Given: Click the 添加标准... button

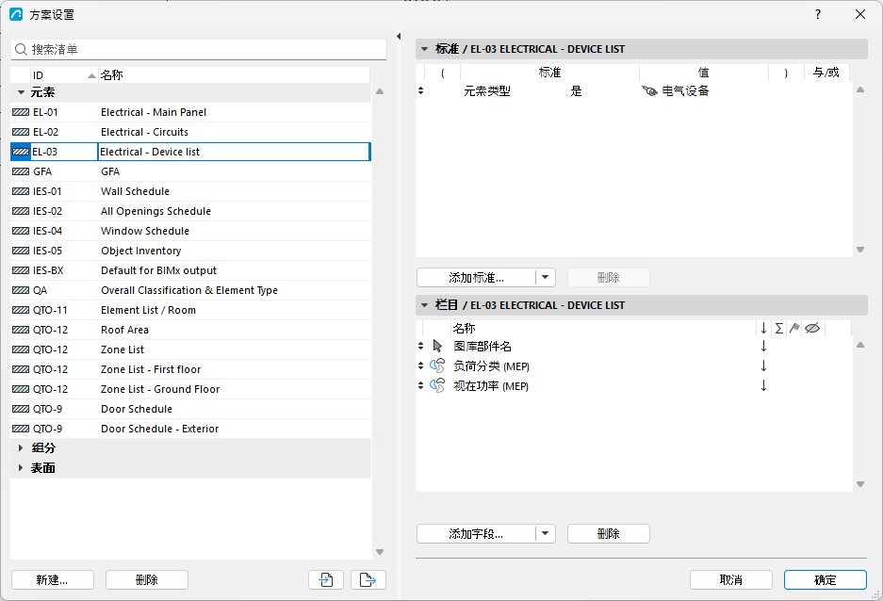Looking at the screenshot, I should click(x=477, y=278).
